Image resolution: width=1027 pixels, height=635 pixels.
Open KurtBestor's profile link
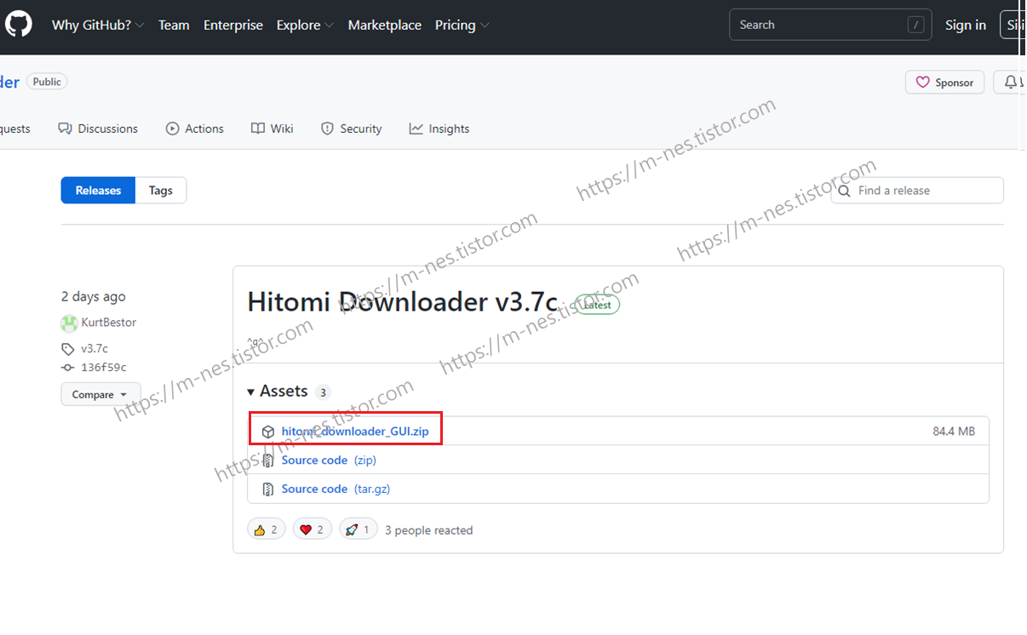pyautogui.click(x=108, y=323)
